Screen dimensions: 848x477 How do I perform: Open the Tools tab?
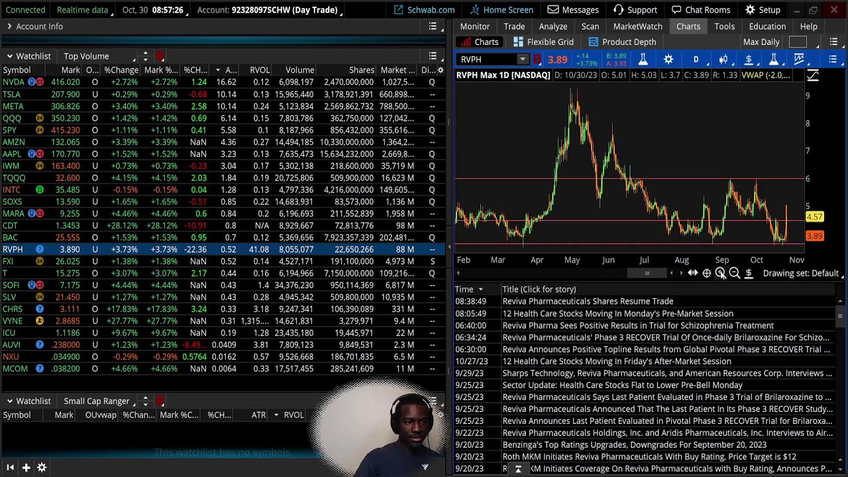click(x=725, y=26)
